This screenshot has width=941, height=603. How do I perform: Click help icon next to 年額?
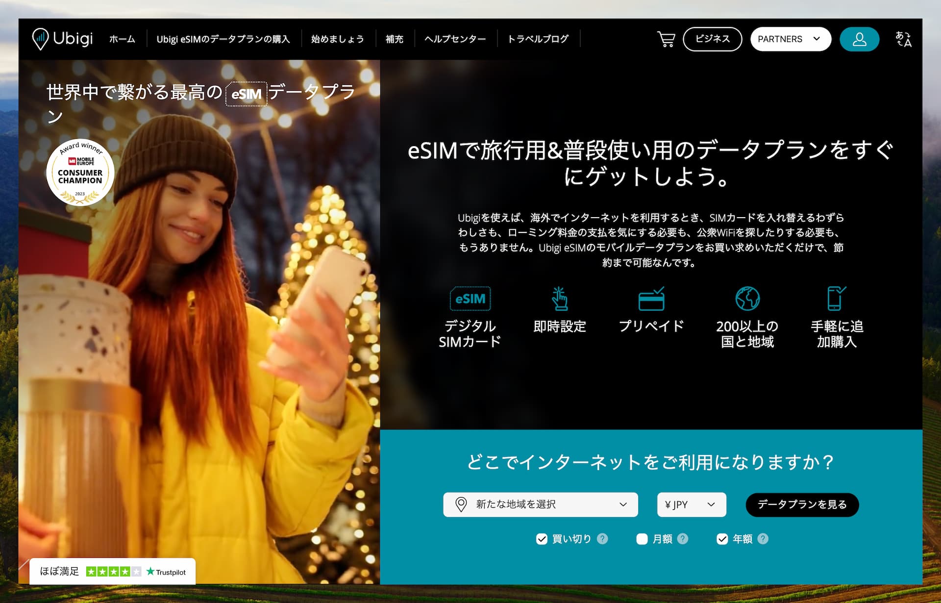click(x=763, y=539)
